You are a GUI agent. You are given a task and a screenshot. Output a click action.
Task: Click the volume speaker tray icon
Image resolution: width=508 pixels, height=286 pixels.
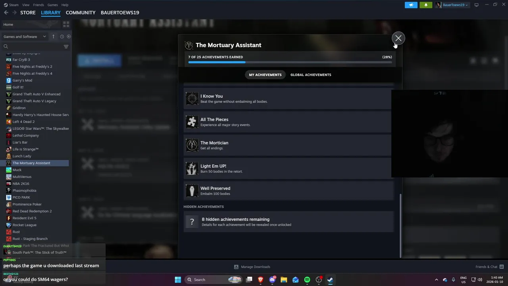pyautogui.click(x=480, y=280)
